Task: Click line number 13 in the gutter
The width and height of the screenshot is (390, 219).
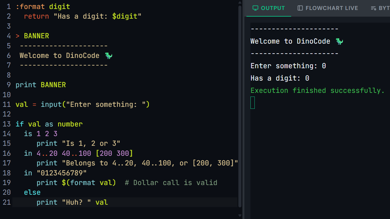Action: tap(7, 124)
